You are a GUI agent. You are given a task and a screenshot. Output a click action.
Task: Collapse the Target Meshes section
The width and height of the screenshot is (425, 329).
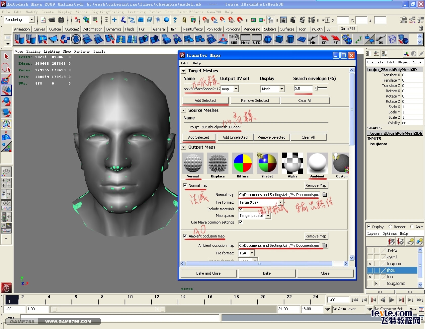pos(184,71)
